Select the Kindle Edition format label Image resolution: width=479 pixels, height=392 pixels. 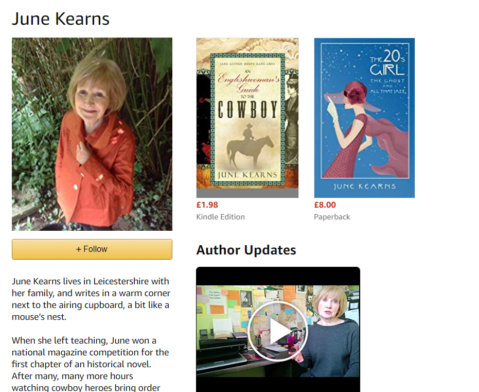point(221,217)
